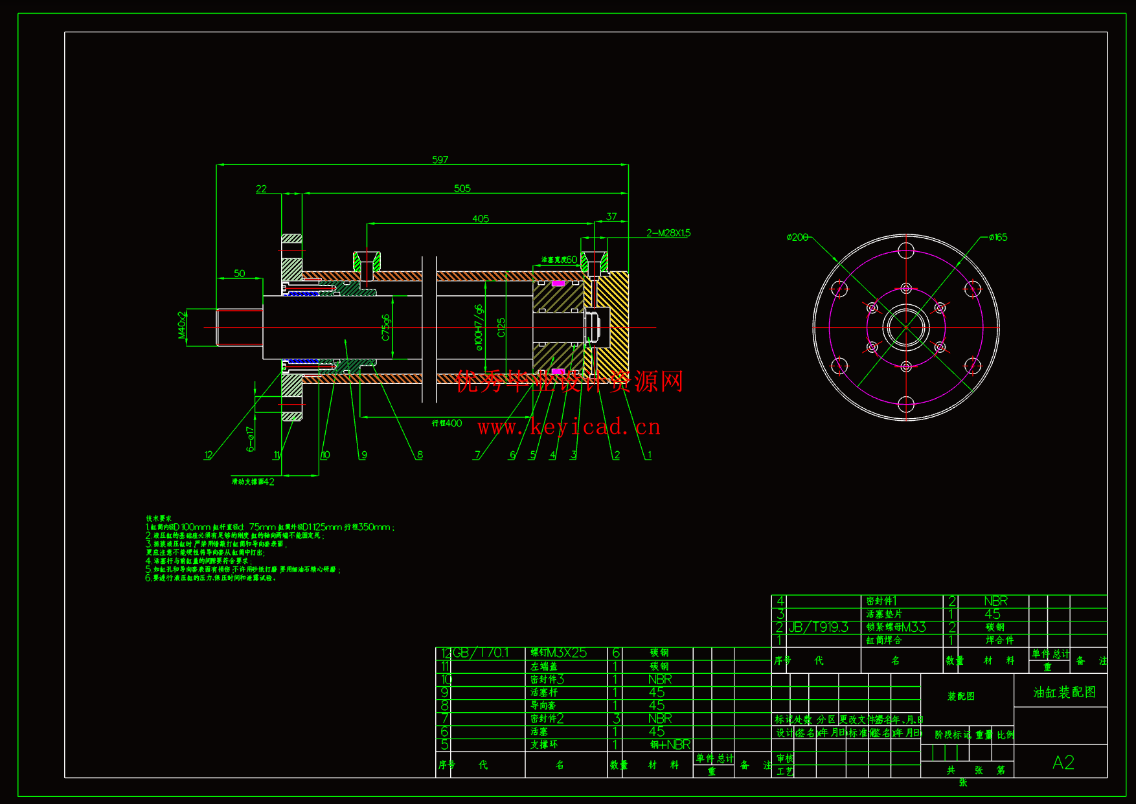Viewport: 1136px width, 804px height.
Task: Select part balloon number 12
Action: tap(208, 455)
